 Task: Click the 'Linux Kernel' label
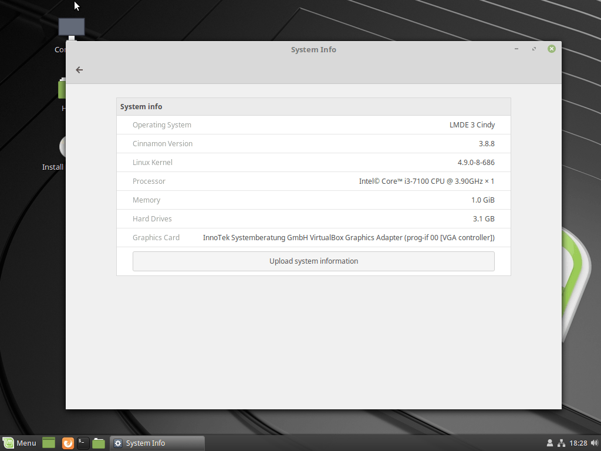pyautogui.click(x=153, y=163)
